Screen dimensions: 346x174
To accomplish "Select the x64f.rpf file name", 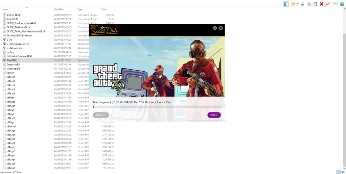I will [x=10, y=98].
